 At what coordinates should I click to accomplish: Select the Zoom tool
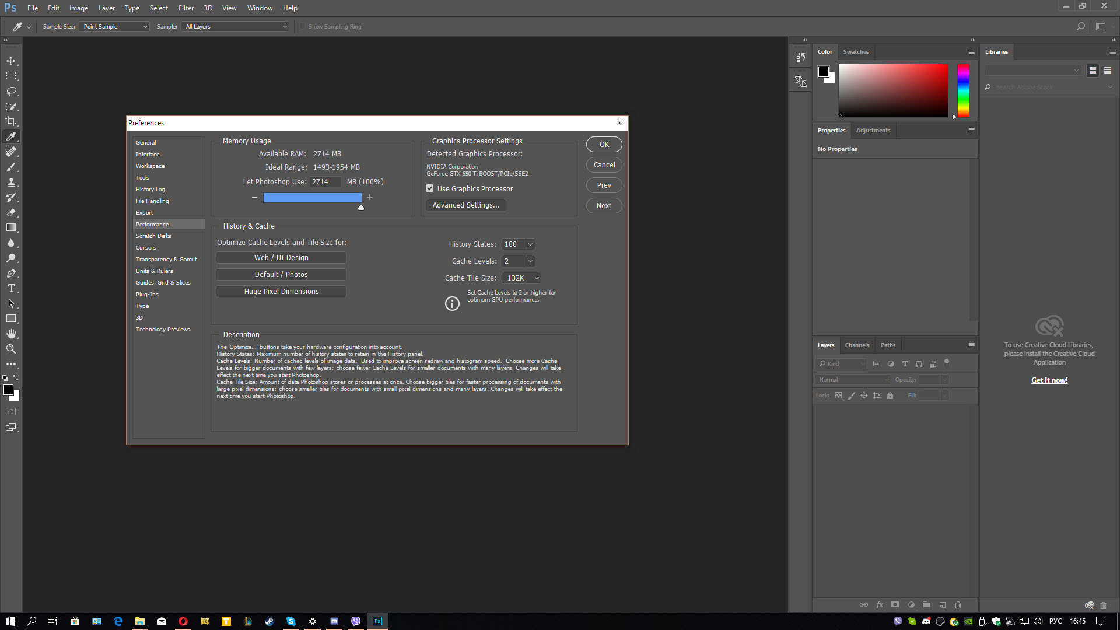point(11,349)
